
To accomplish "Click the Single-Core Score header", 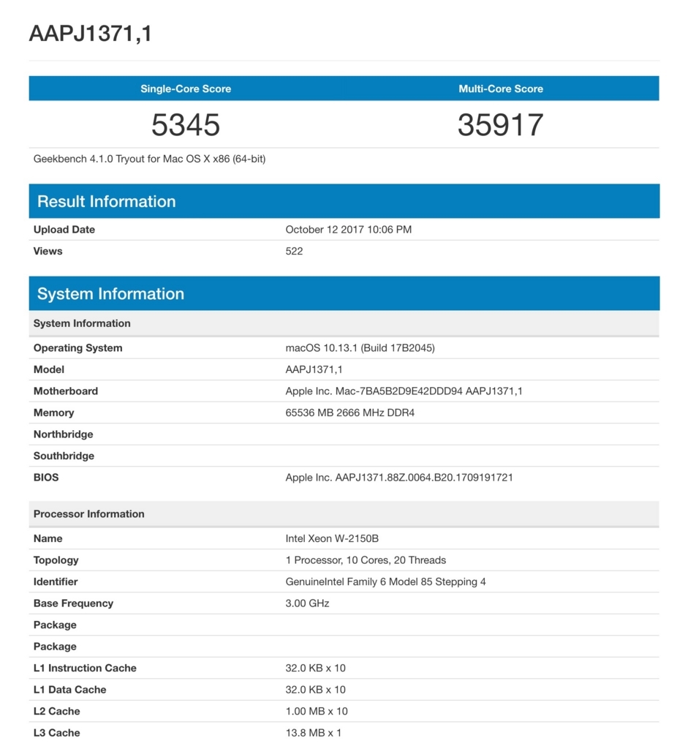I will (186, 89).
